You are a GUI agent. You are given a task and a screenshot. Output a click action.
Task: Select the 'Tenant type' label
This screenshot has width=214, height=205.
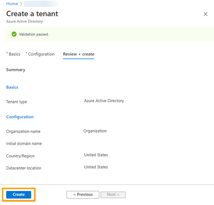[x=17, y=102]
